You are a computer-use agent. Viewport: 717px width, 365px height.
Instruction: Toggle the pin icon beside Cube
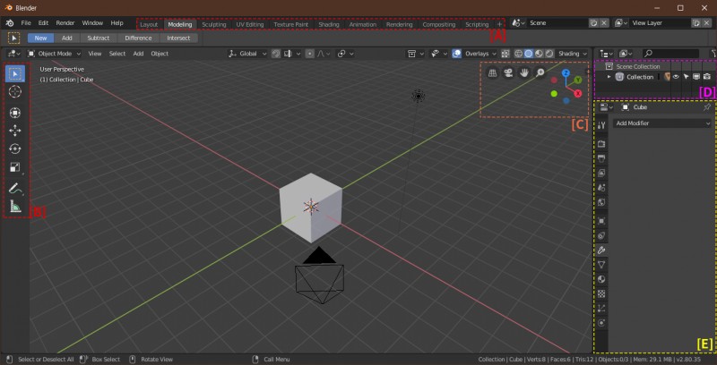707,107
